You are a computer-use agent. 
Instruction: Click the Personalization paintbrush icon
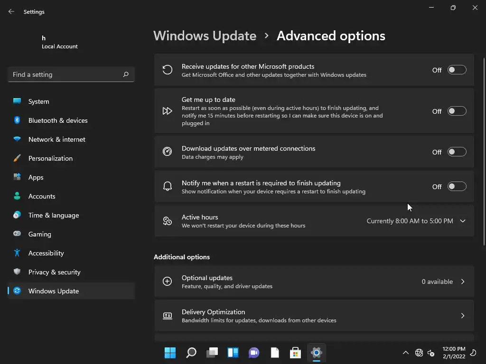click(17, 158)
